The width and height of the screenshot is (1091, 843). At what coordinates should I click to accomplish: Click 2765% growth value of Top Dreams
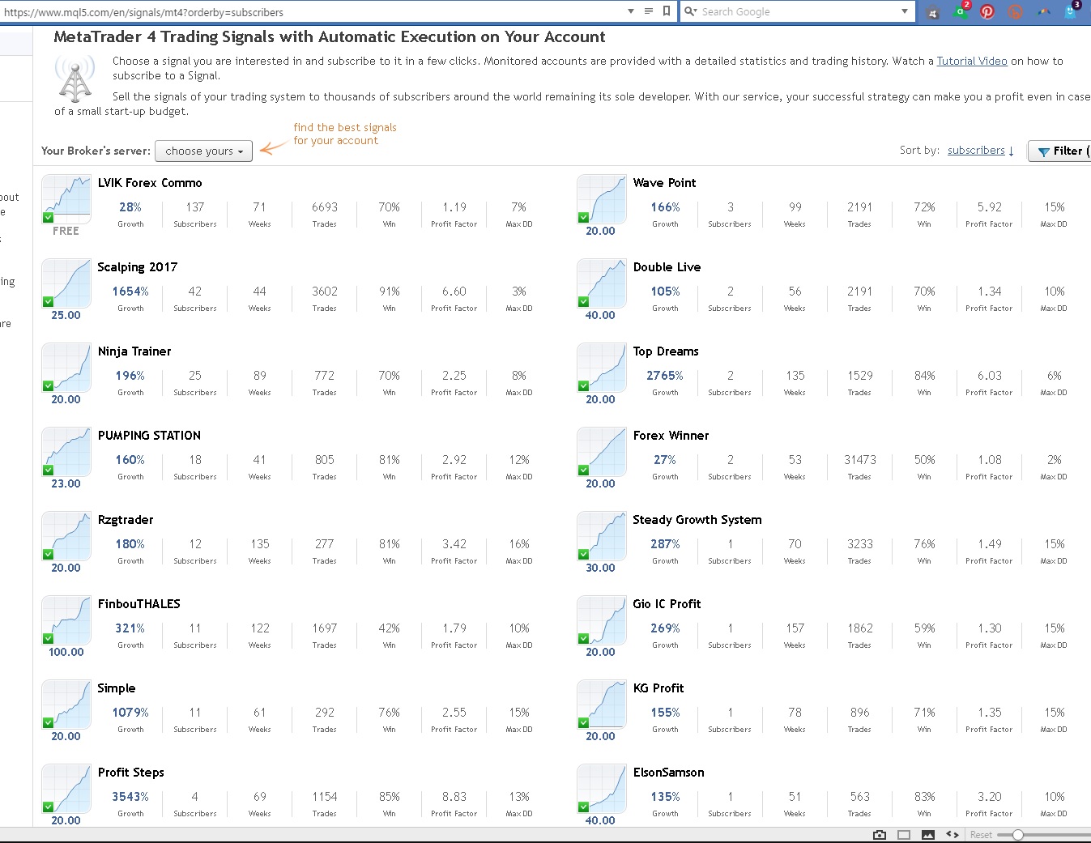(x=665, y=376)
